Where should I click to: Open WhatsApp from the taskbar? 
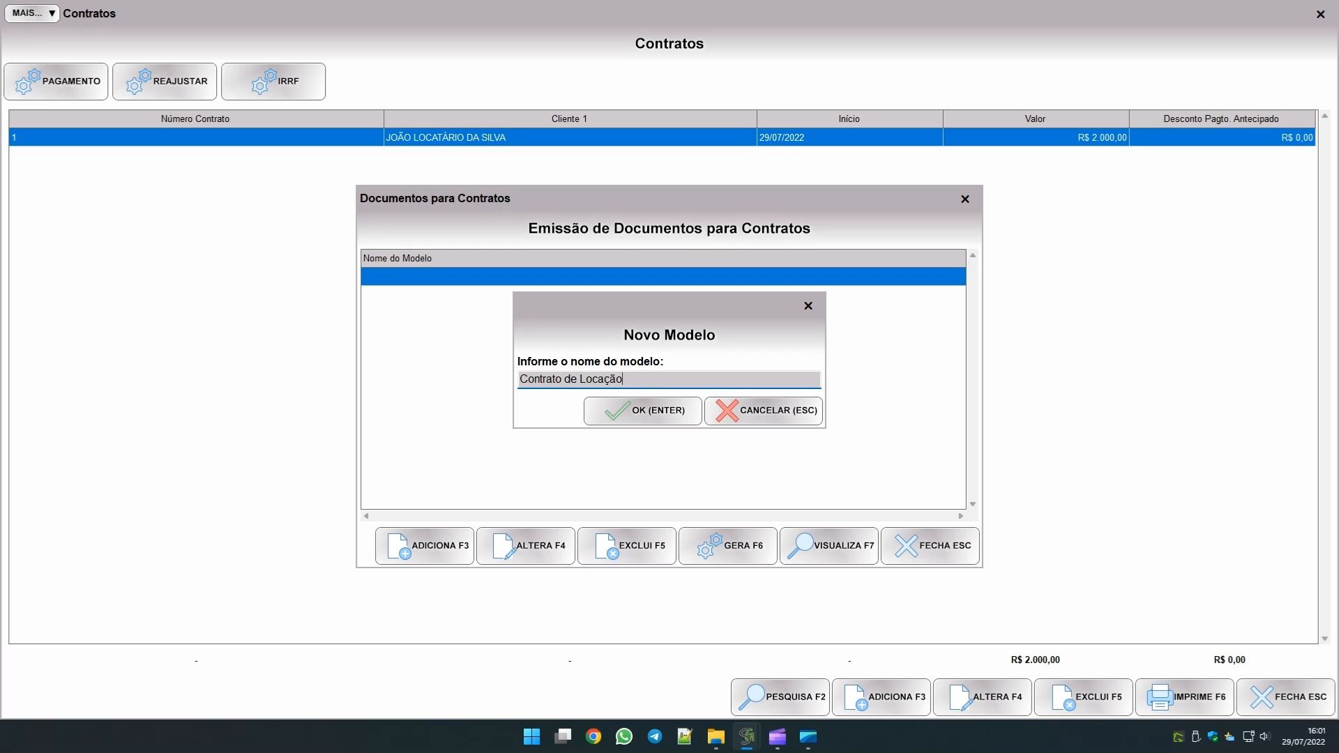click(623, 737)
